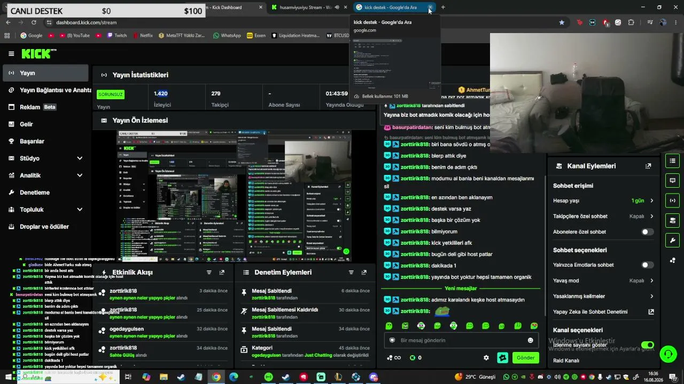Open the Netflix bookmark

pos(142,36)
